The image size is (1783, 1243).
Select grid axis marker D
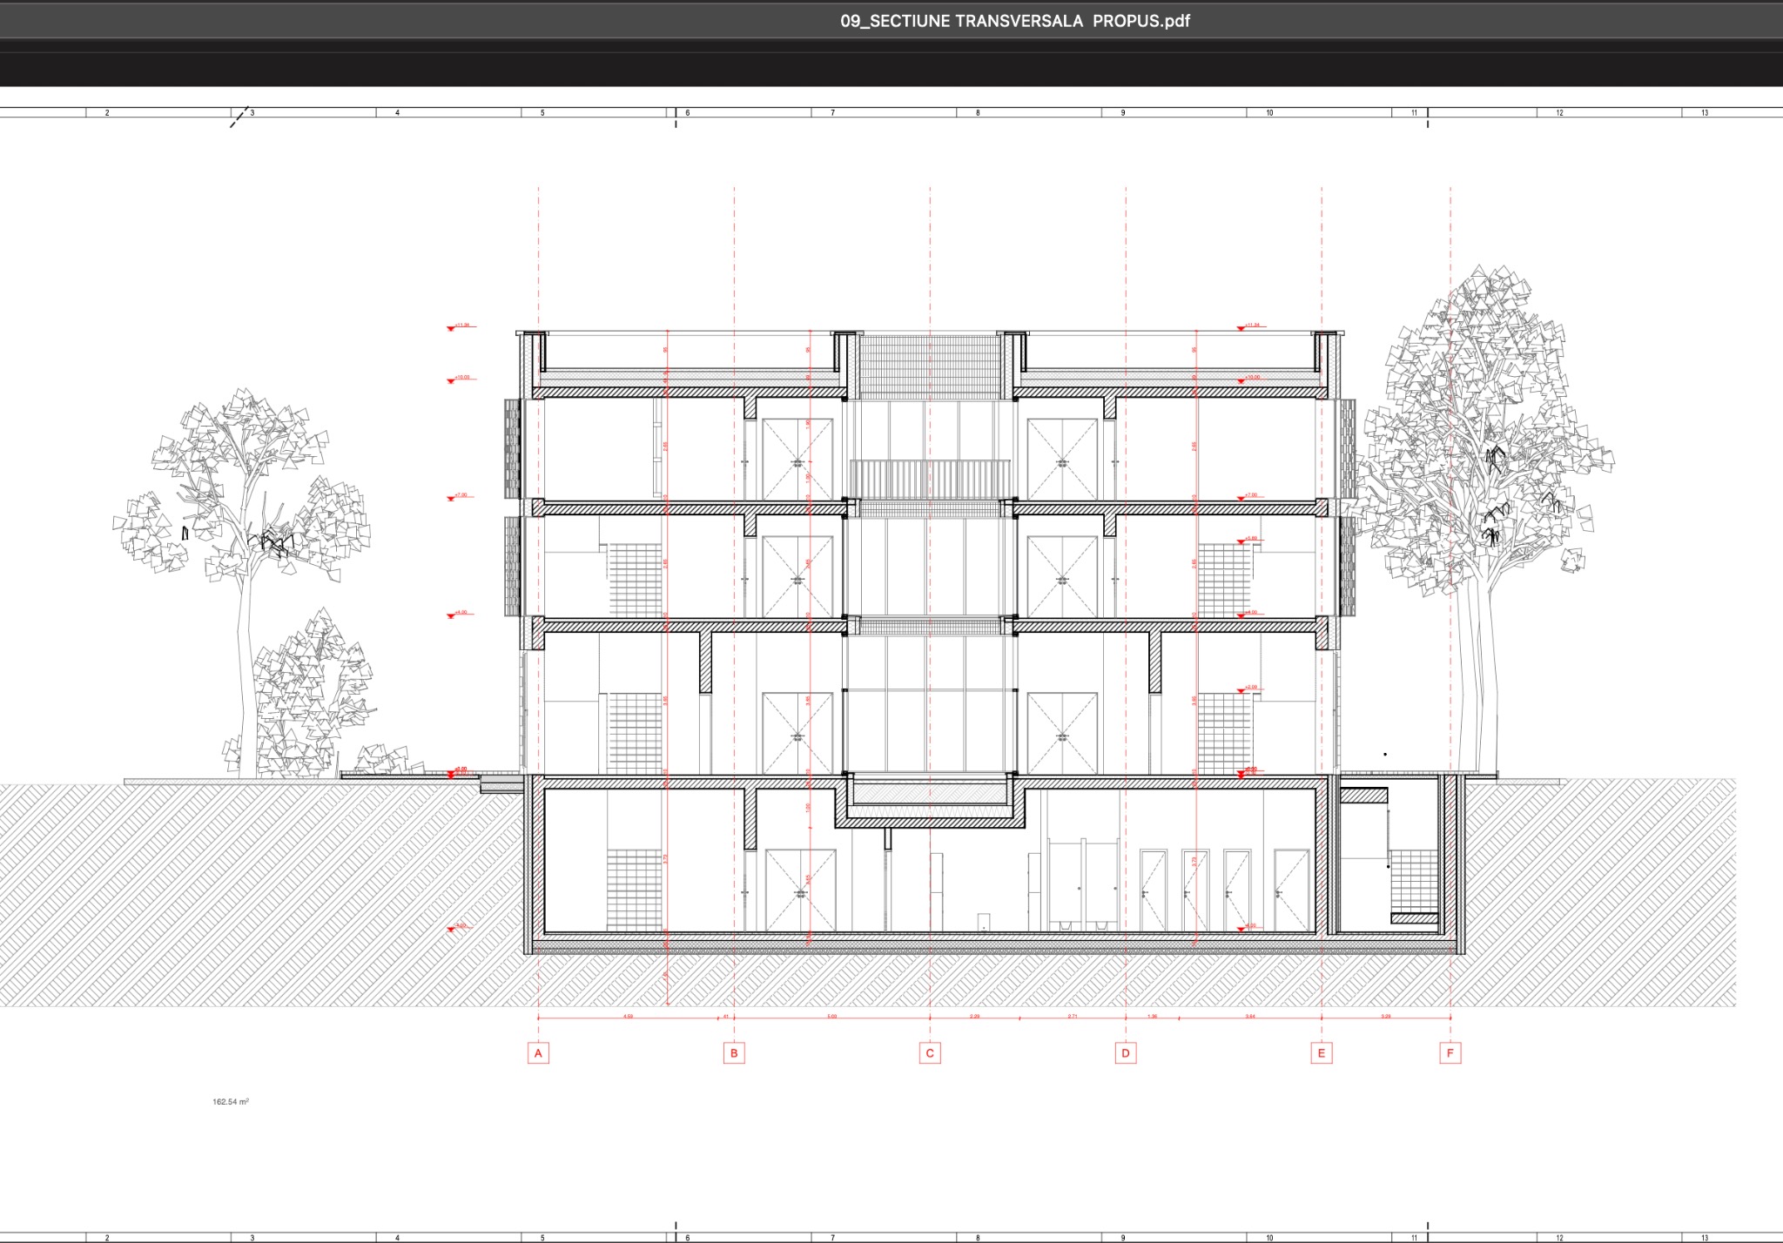coord(1126,1053)
